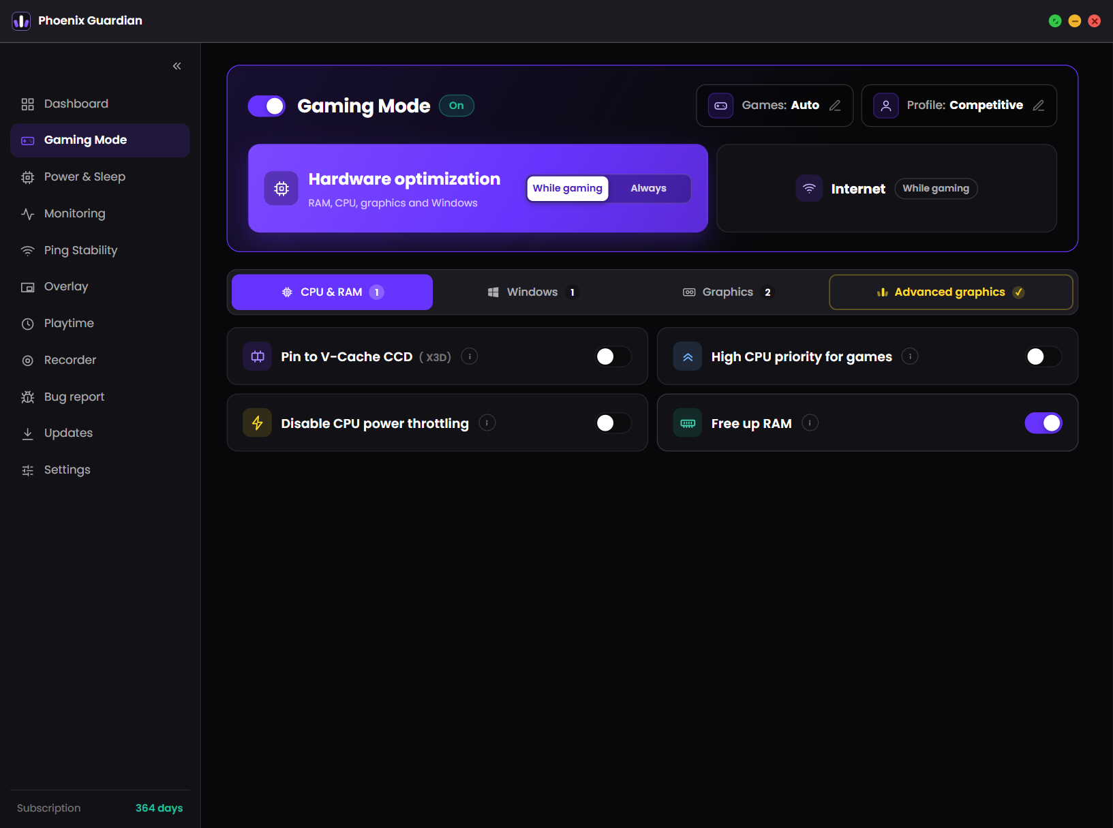
Task: Open Dashboard from the sidebar
Action: 100,104
